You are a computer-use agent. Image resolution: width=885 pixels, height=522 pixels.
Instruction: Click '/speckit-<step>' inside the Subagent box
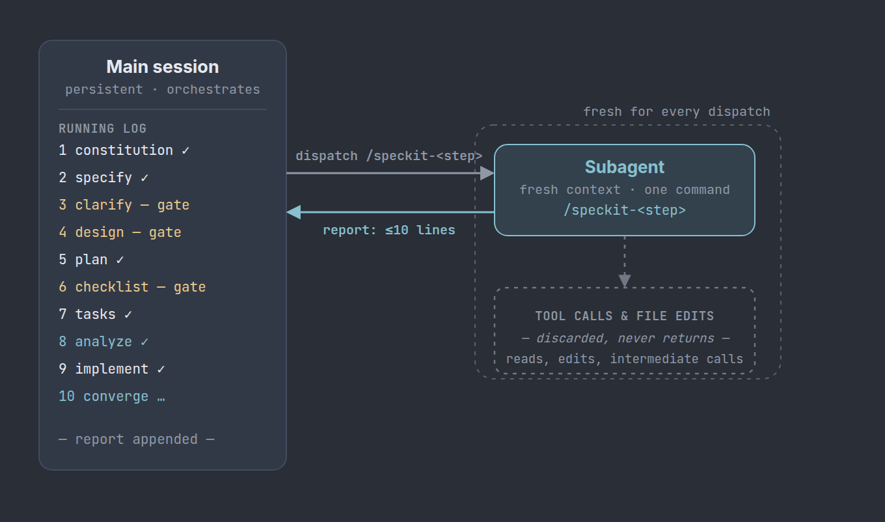pos(625,210)
